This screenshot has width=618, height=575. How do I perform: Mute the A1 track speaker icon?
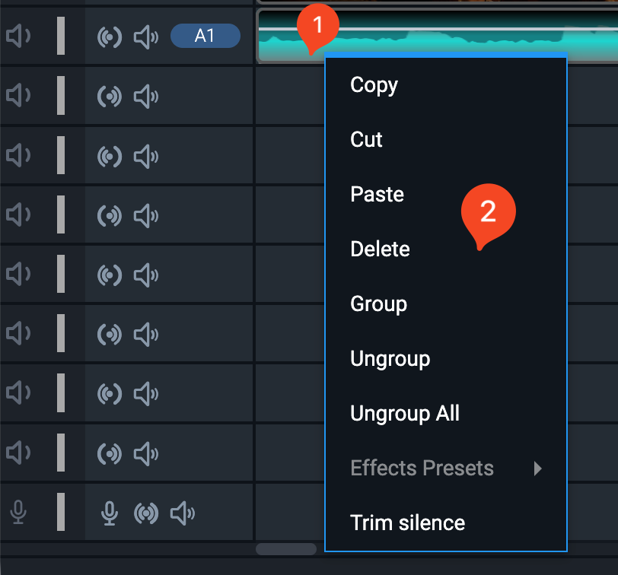tap(18, 36)
